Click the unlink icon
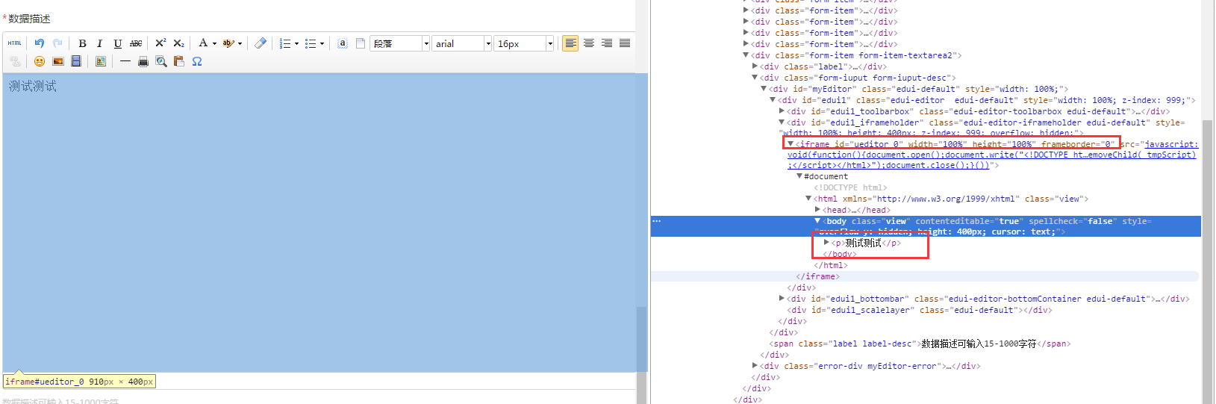1216x404 pixels. [15, 61]
